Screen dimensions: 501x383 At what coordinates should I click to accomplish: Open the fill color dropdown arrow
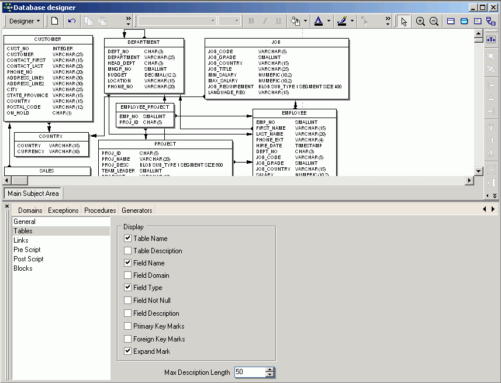[306, 21]
